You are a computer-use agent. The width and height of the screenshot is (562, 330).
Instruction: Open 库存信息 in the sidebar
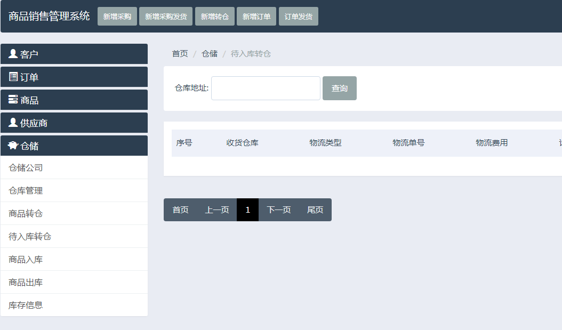[x=26, y=305]
